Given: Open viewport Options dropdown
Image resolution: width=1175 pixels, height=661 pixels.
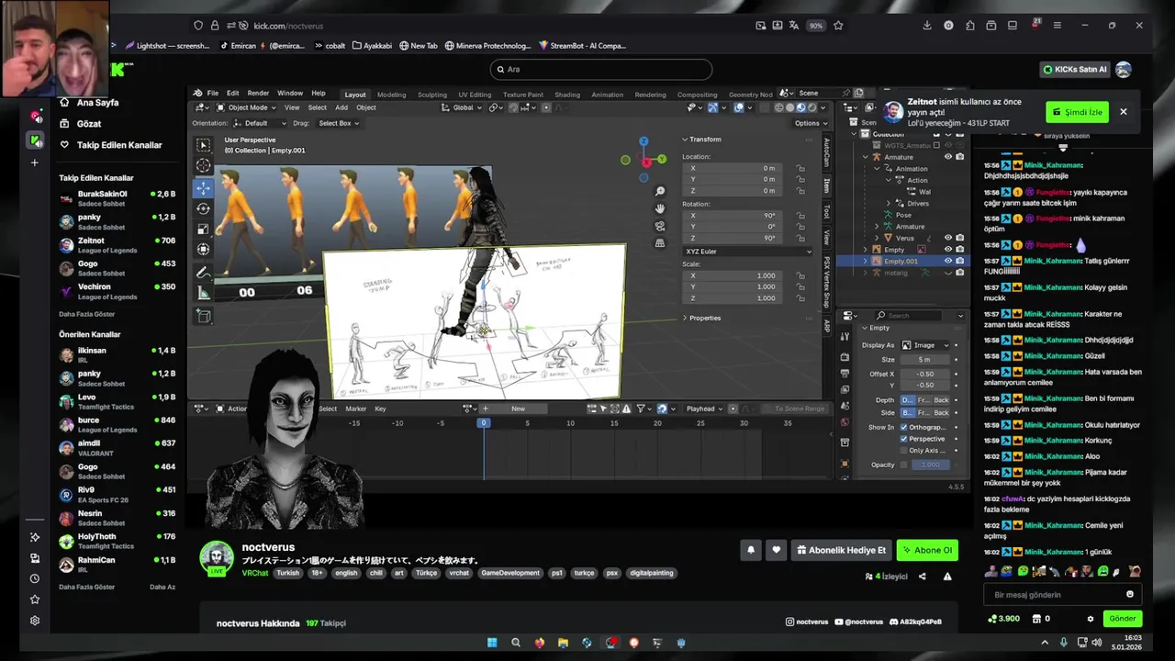Looking at the screenshot, I should (x=810, y=123).
